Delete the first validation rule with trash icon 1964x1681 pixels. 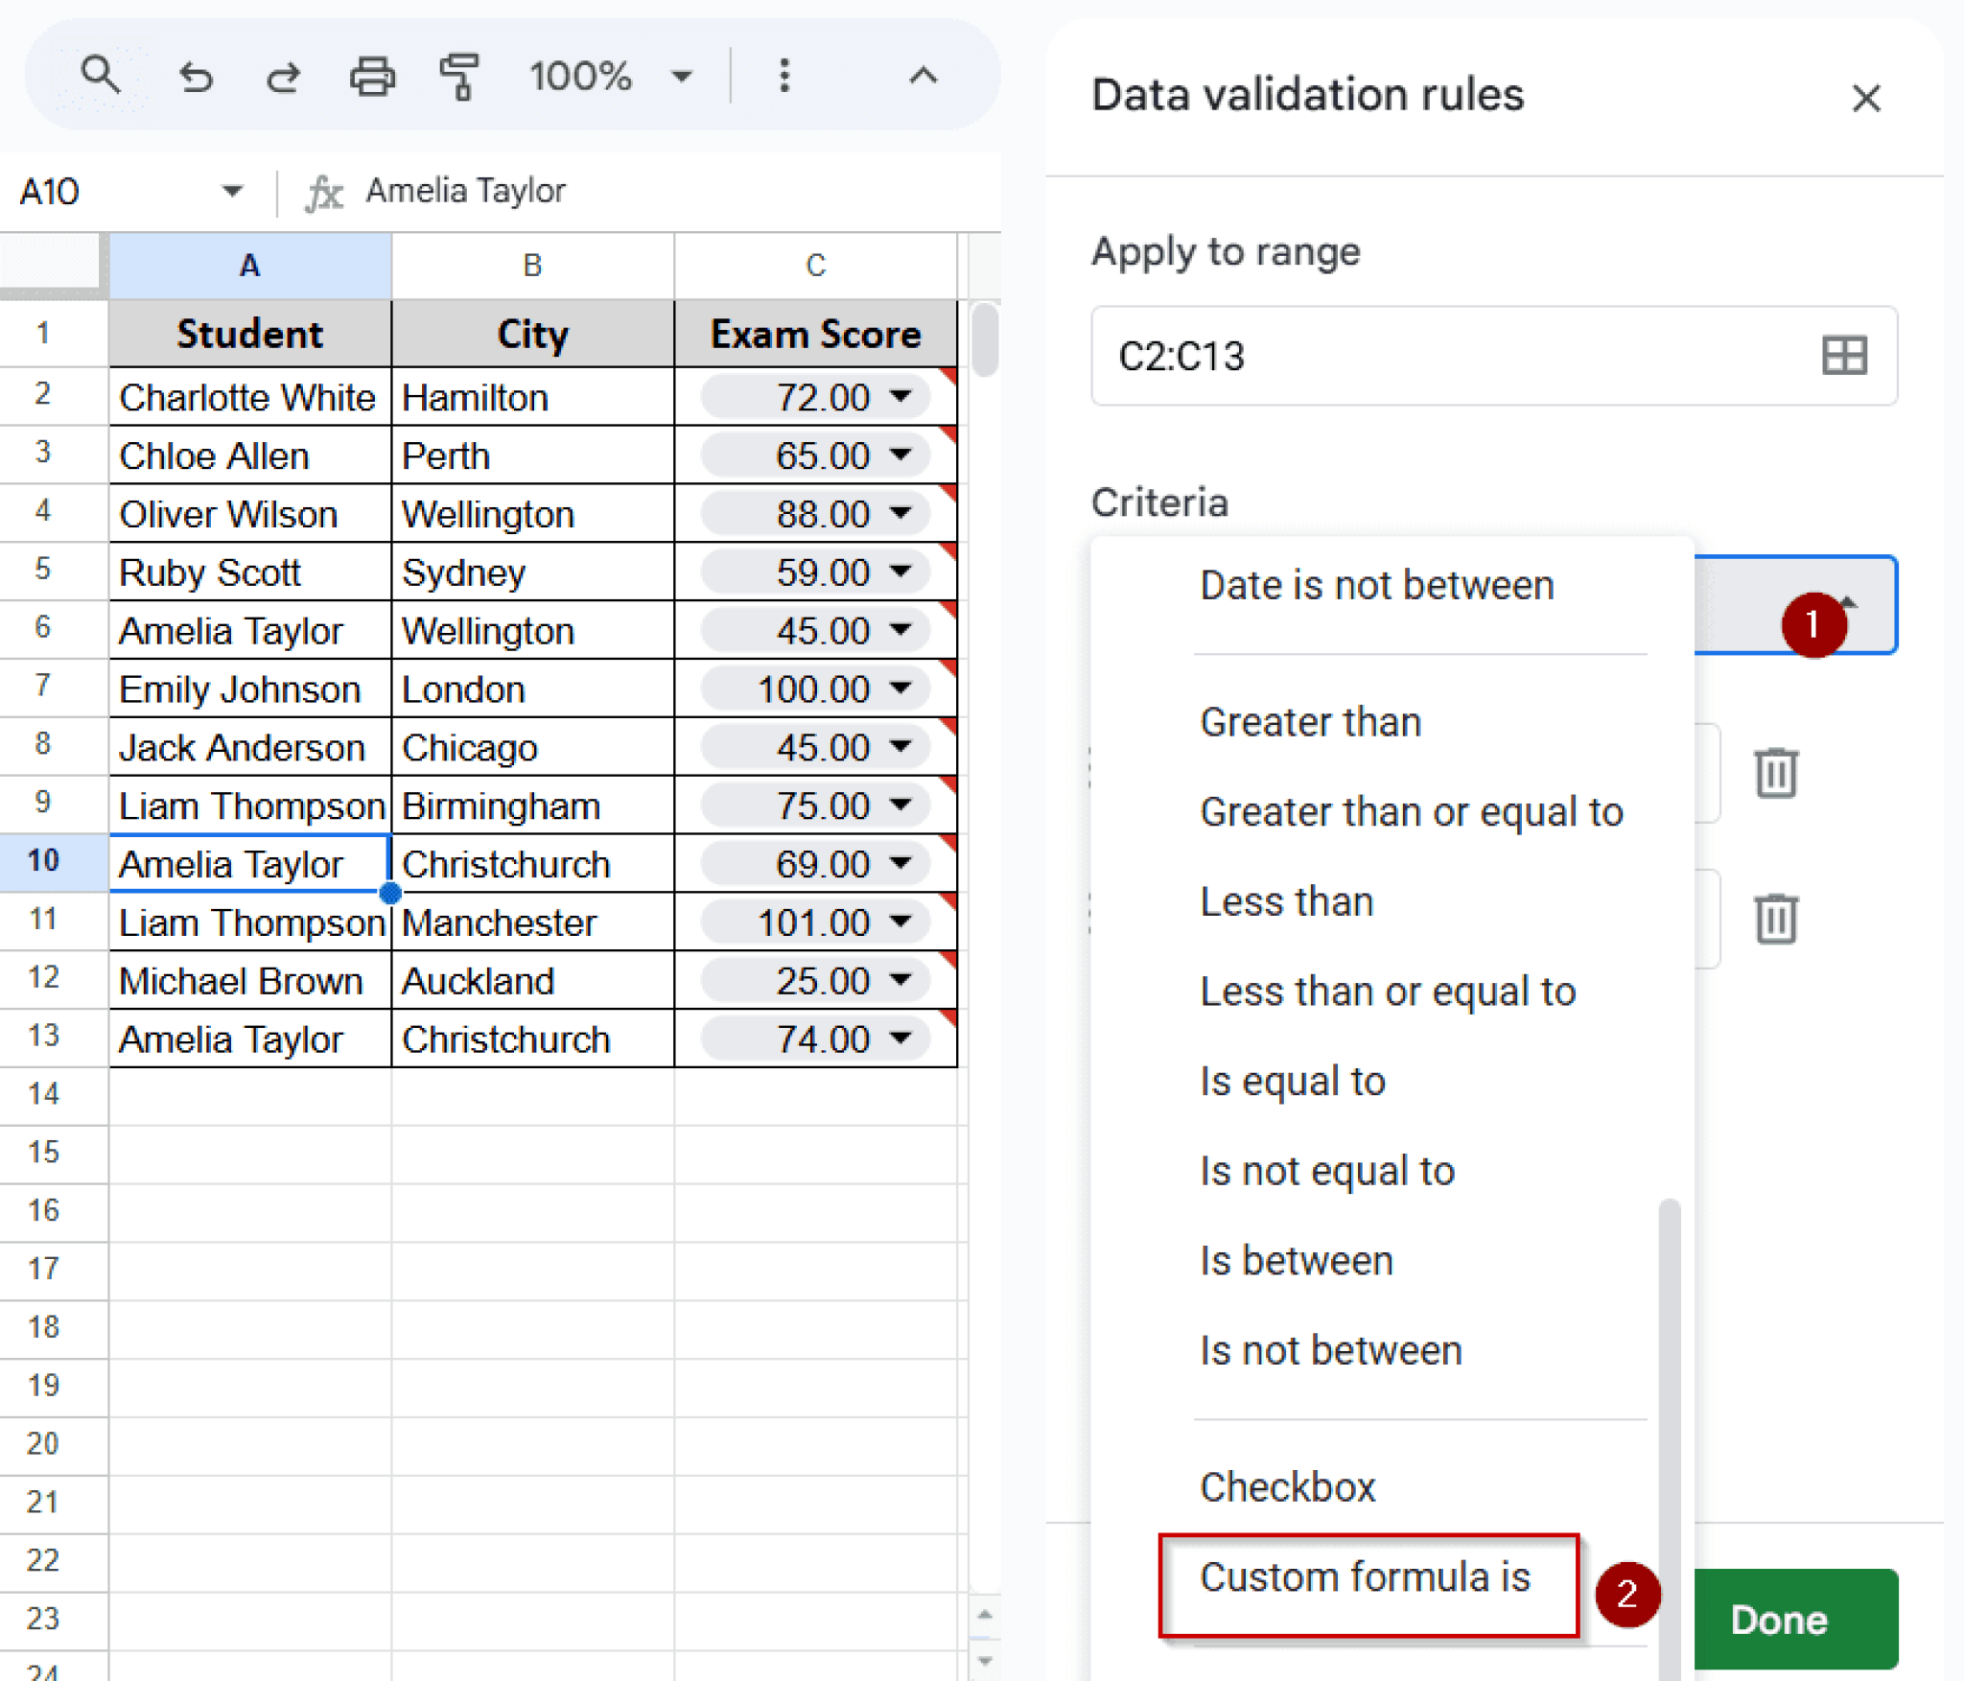point(1774,772)
